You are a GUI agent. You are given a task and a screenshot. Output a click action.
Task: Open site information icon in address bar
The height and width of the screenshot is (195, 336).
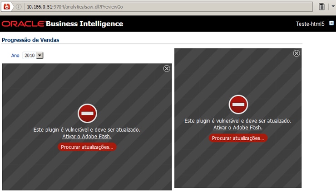tap(19, 7)
